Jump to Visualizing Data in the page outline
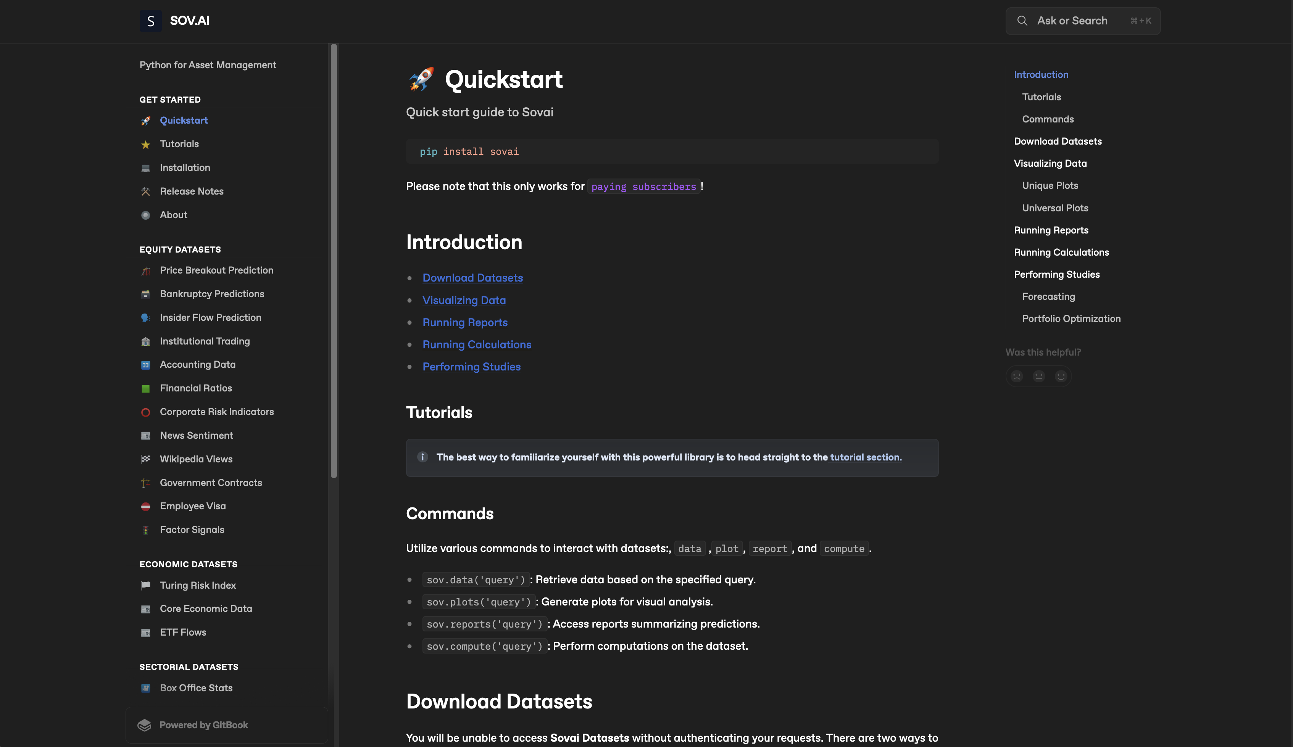This screenshot has width=1293, height=747. [x=1050, y=164]
